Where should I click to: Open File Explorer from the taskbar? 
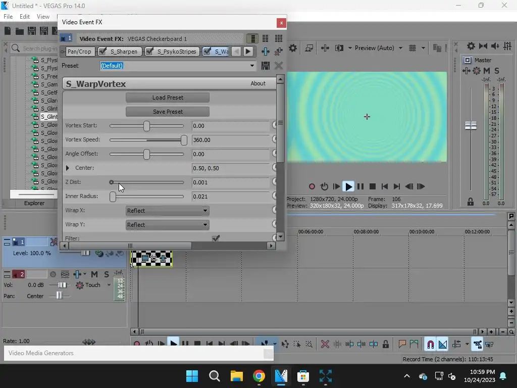point(236,376)
